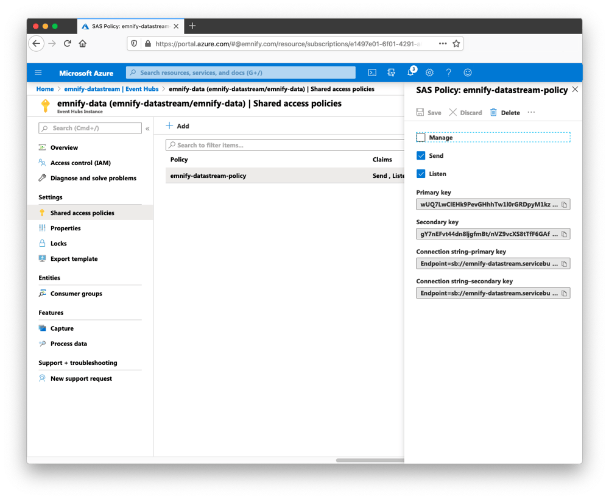Reload the browser page
This screenshot has height=499, width=609.
tap(68, 43)
